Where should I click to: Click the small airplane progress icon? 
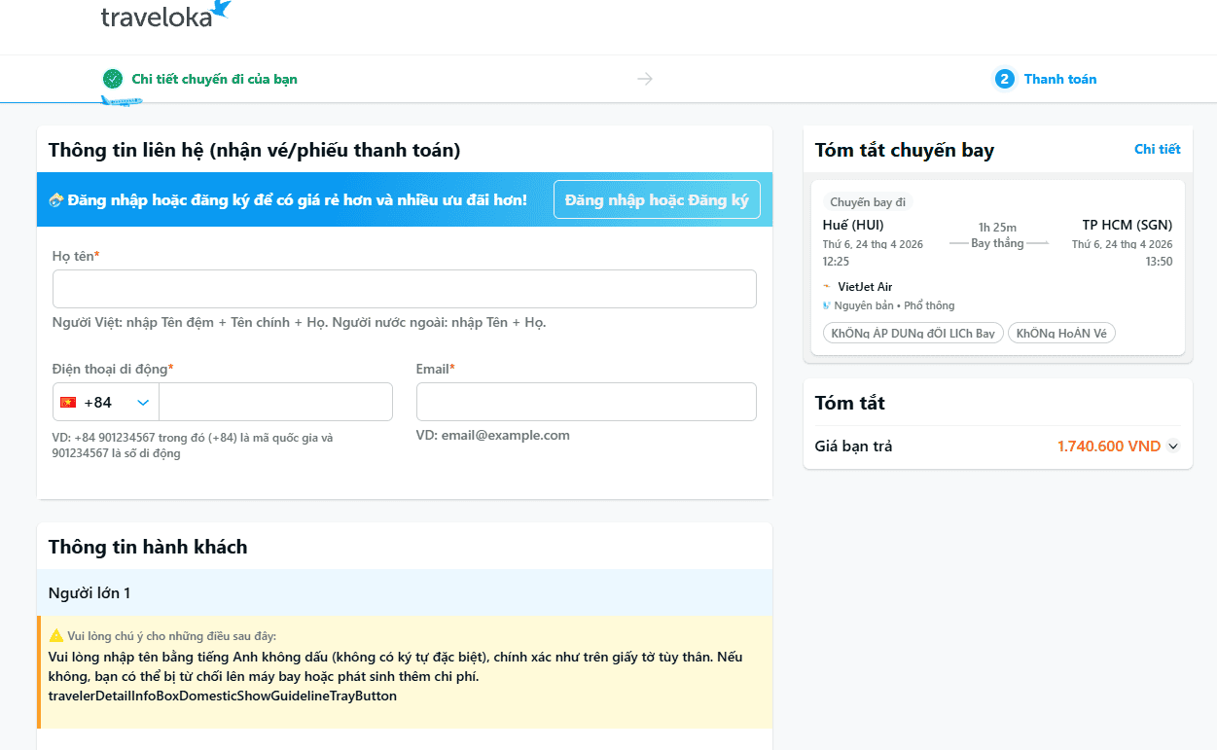pyautogui.click(x=121, y=101)
